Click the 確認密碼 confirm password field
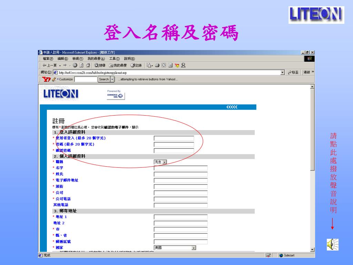The image size is (353, 265). (174, 151)
